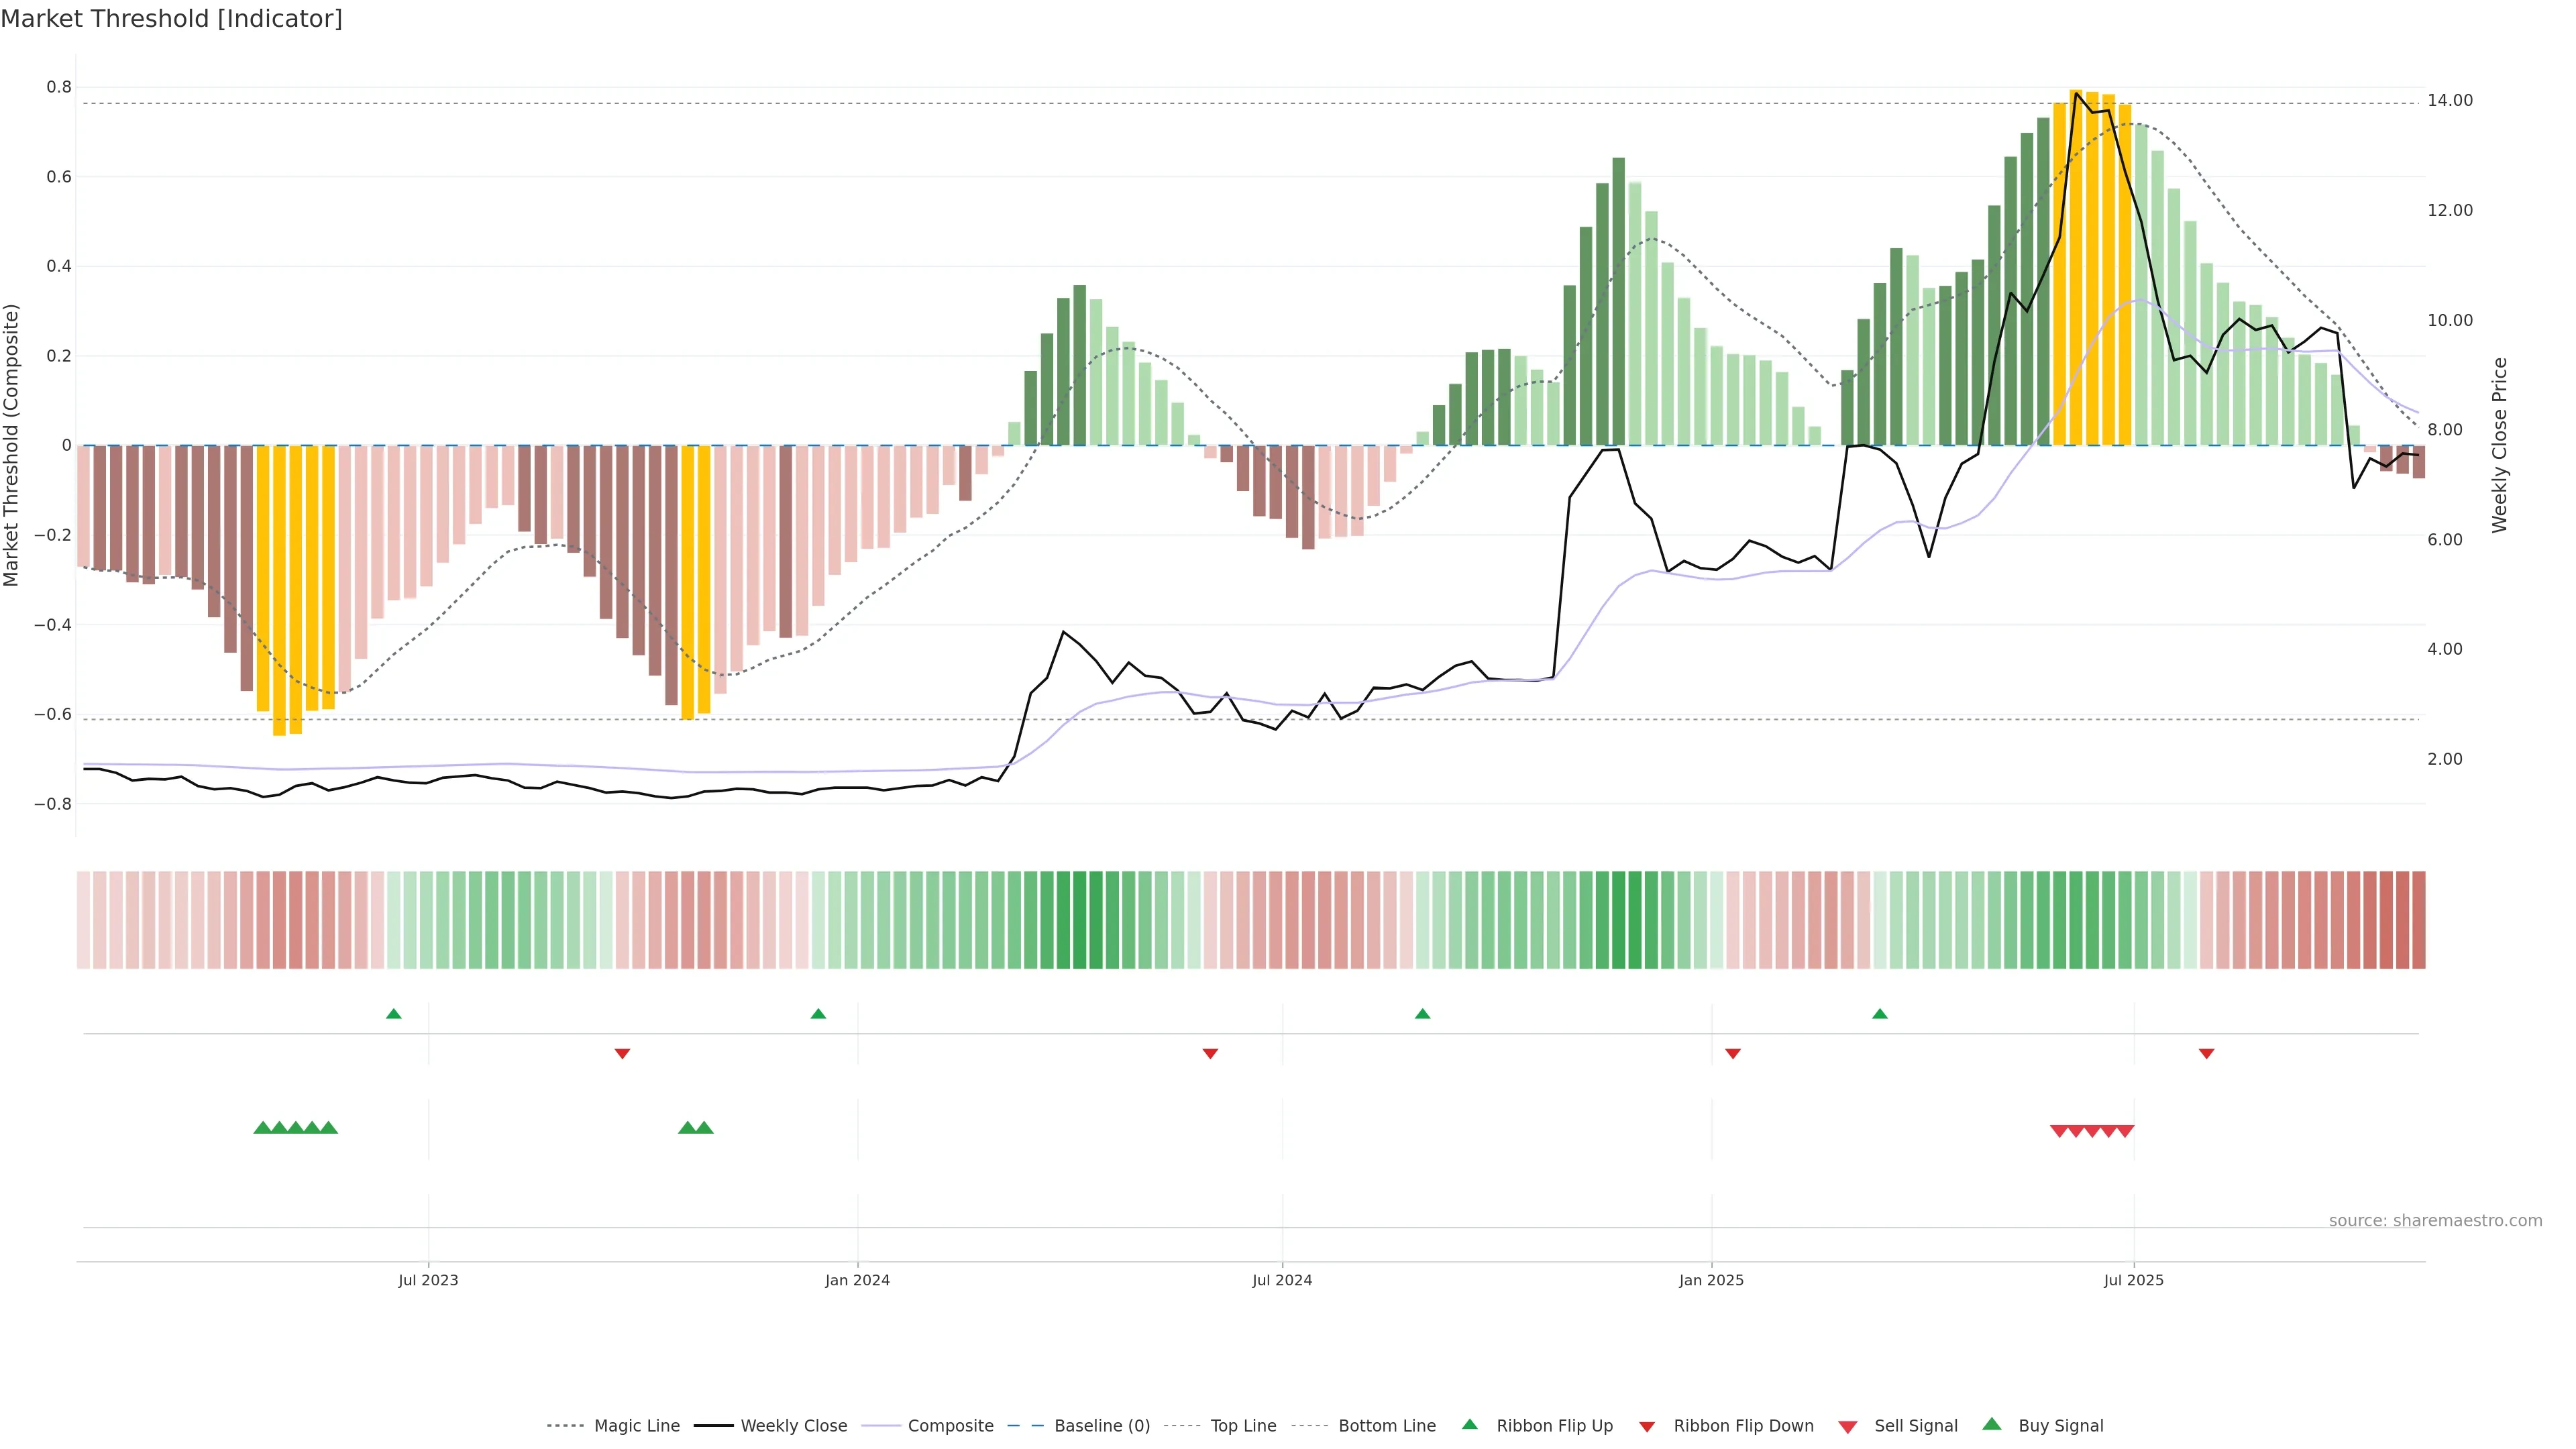The height and width of the screenshot is (1449, 2576).
Task: Click the rightmost dark red ribbon heatmap cell
Action: click(2418, 919)
